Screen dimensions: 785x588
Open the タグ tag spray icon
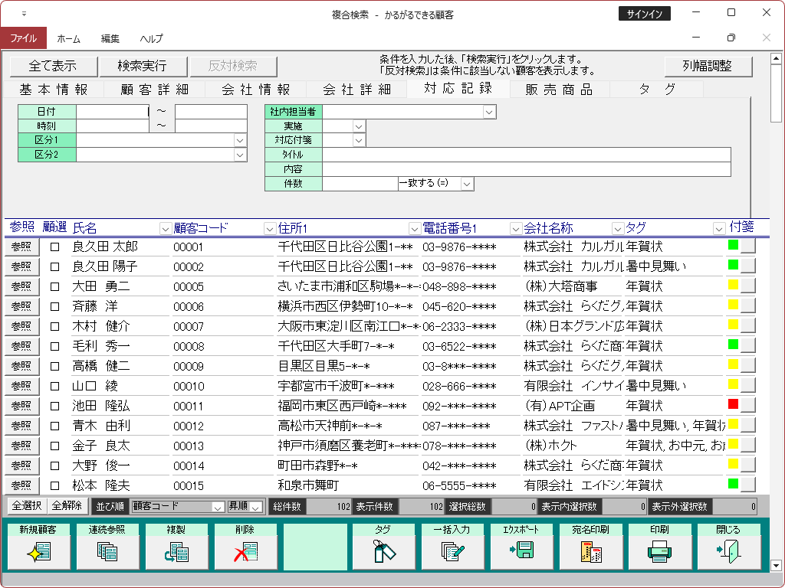[383, 550]
